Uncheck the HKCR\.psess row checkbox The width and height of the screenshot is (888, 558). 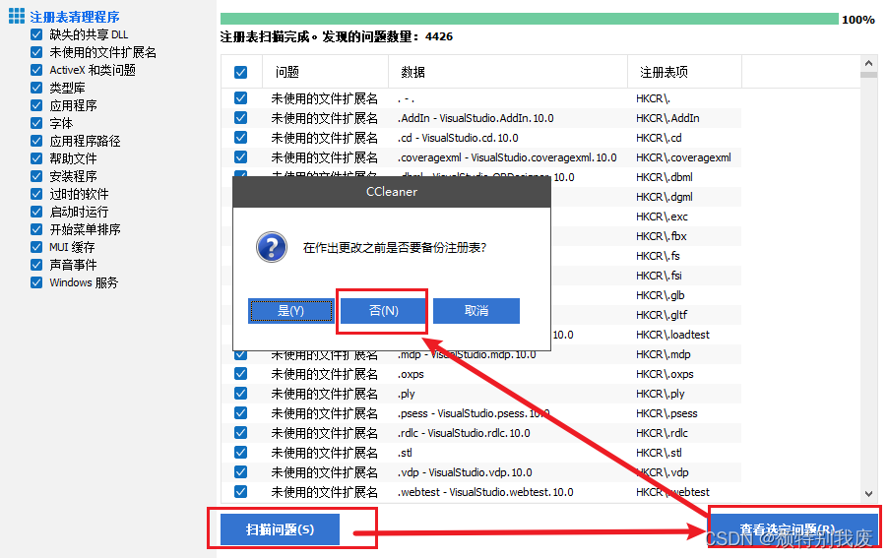click(x=240, y=413)
